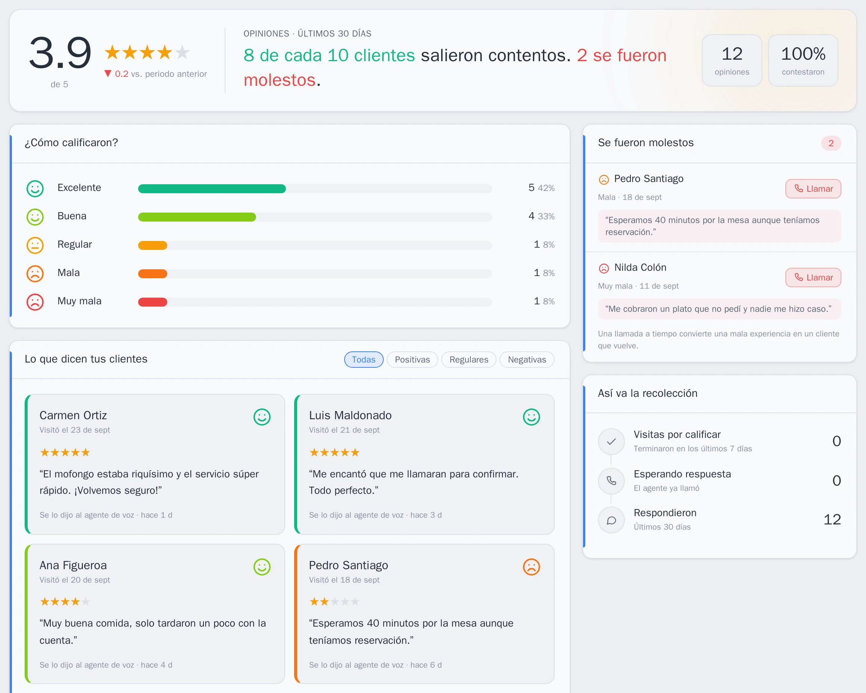Click Ana Figueroa's four-star rating
This screenshot has width=866, height=693.
(65, 602)
